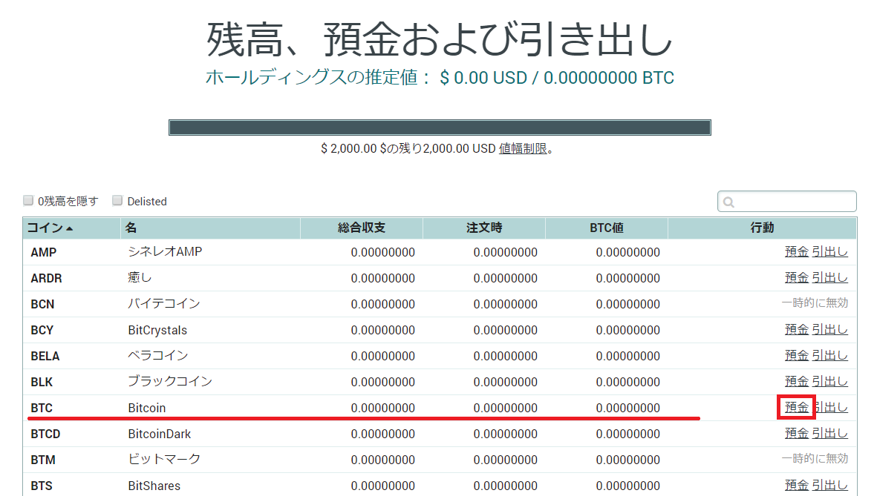Sort table by 総合収支 column
This screenshot has width=877, height=496.
coord(361,228)
